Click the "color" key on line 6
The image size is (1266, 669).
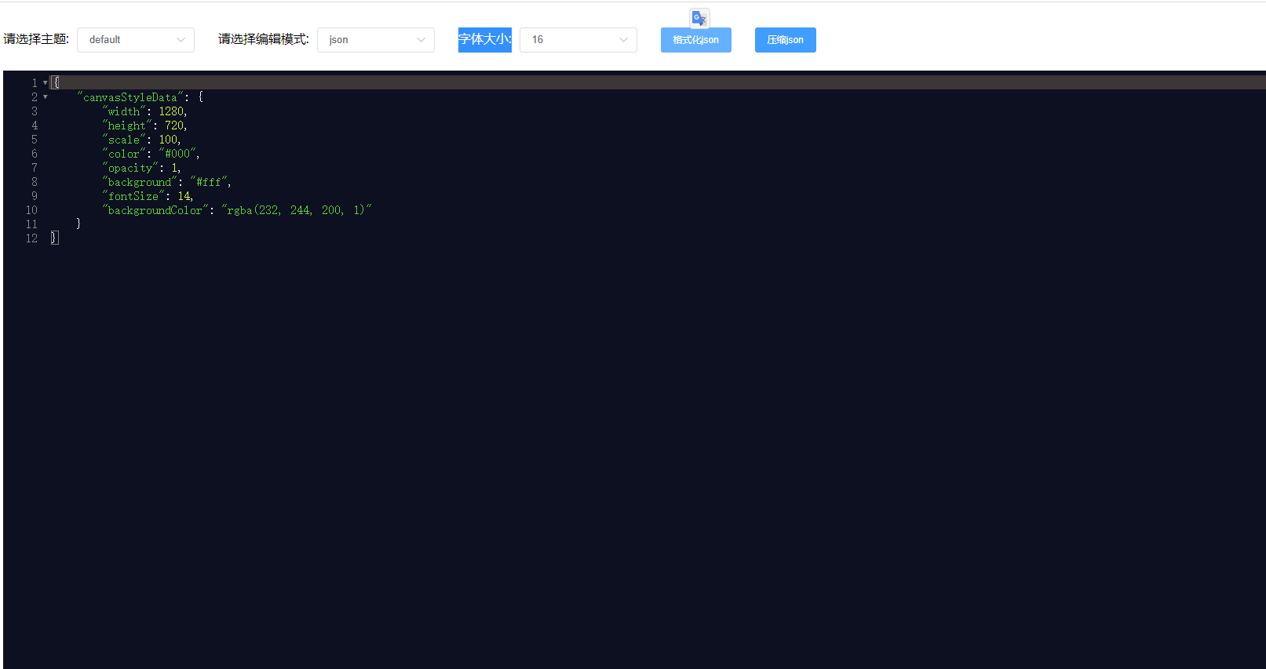pyautogui.click(x=124, y=154)
